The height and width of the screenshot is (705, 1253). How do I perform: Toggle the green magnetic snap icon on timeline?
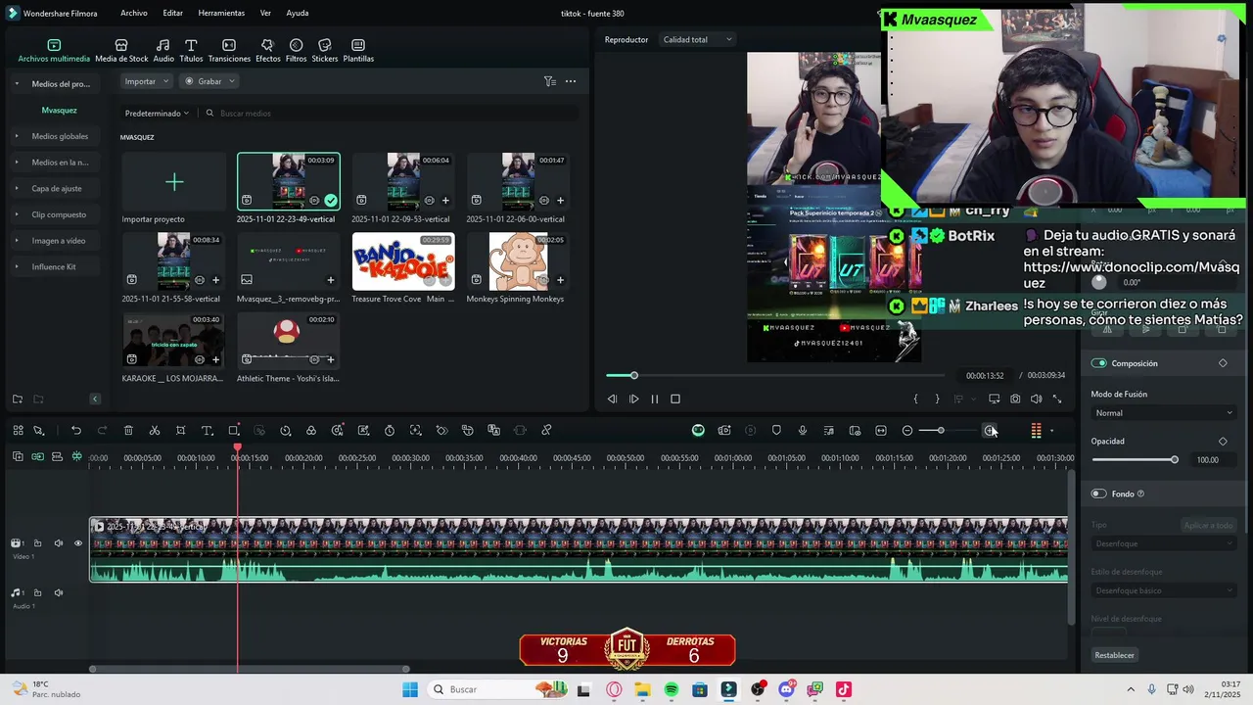(x=76, y=457)
